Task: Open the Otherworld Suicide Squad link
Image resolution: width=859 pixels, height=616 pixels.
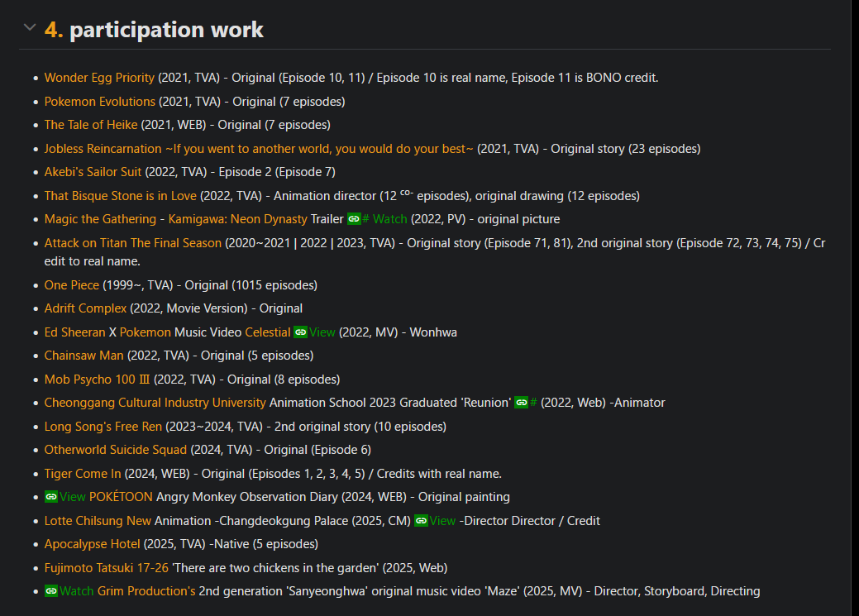Action: (x=116, y=450)
